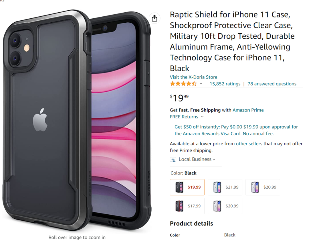Select the Black color option at $19.99
Image resolution: width=309 pixels, height=241 pixels.
pos(187,187)
